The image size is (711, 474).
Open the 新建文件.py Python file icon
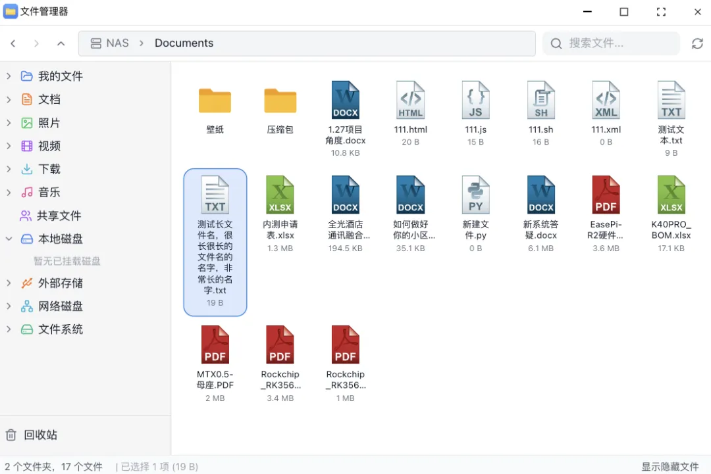475,195
